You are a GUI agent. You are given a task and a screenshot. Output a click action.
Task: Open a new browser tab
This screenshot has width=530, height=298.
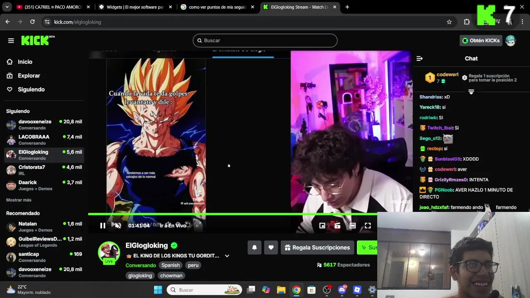[x=347, y=7]
